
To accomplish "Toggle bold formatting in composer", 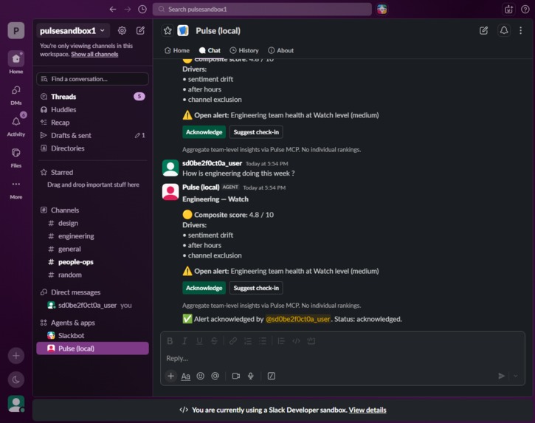I will [170, 341].
